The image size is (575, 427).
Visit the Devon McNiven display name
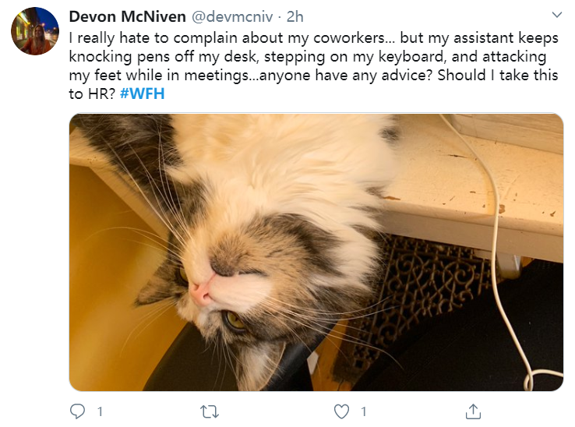127,16
